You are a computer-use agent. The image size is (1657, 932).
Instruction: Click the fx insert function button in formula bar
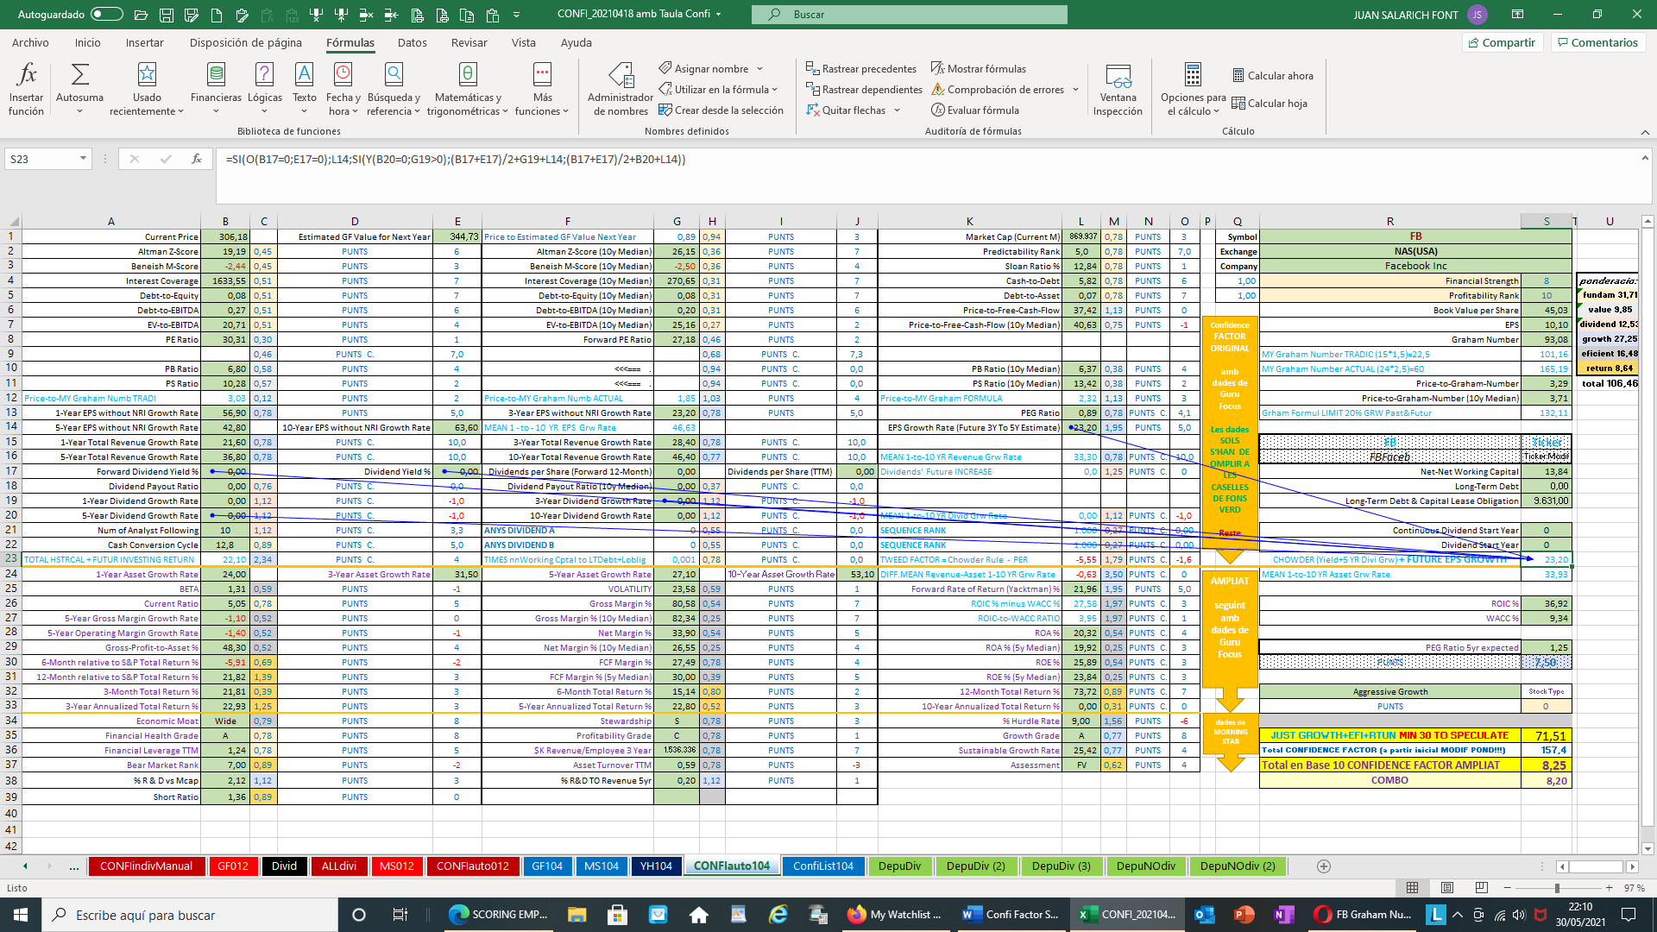pyautogui.click(x=197, y=159)
